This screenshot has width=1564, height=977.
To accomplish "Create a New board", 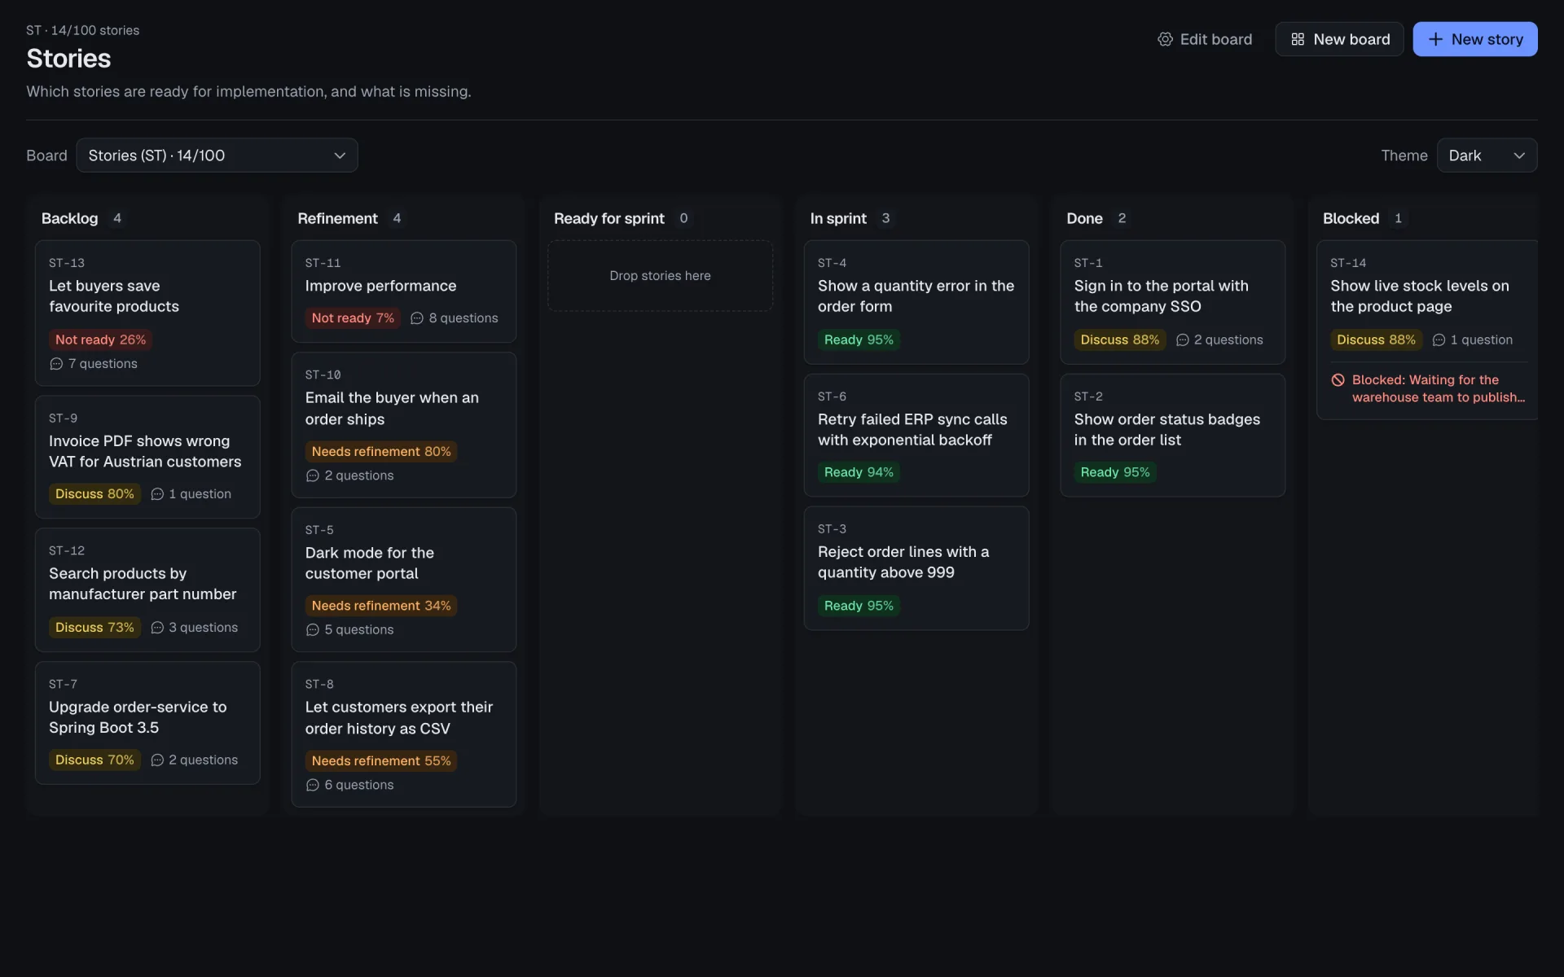I will click(1339, 39).
